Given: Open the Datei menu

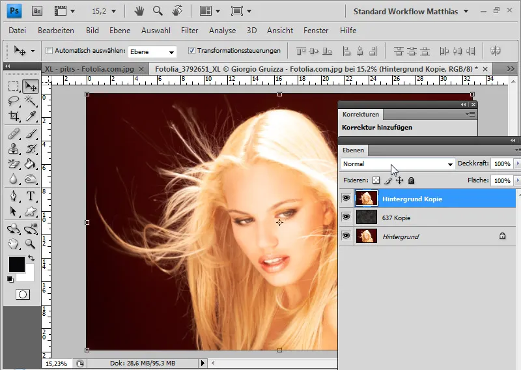Looking at the screenshot, I should pyautogui.click(x=18, y=31).
